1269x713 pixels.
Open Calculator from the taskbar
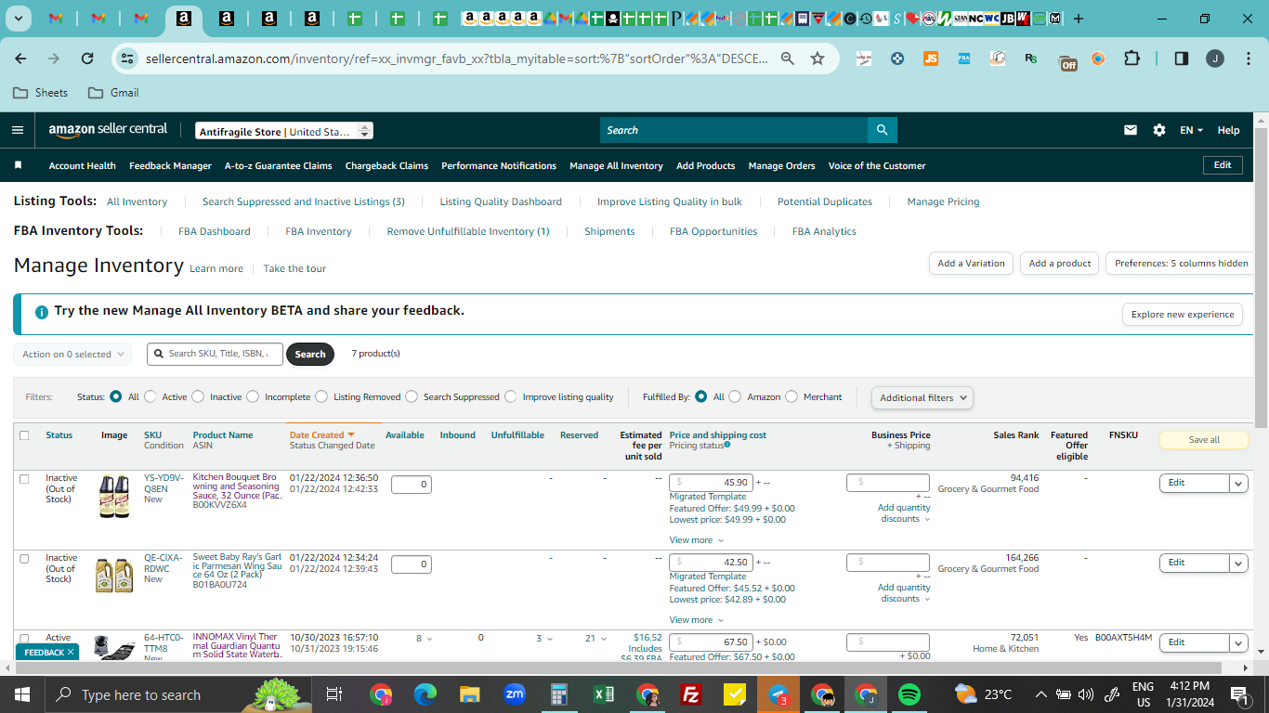[559, 694]
